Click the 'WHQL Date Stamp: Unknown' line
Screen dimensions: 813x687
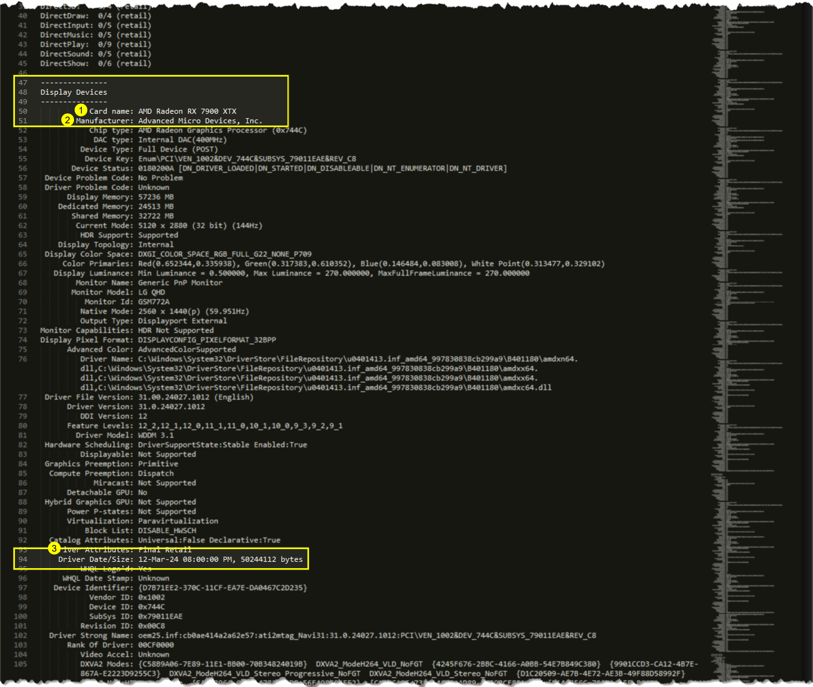click(x=116, y=579)
